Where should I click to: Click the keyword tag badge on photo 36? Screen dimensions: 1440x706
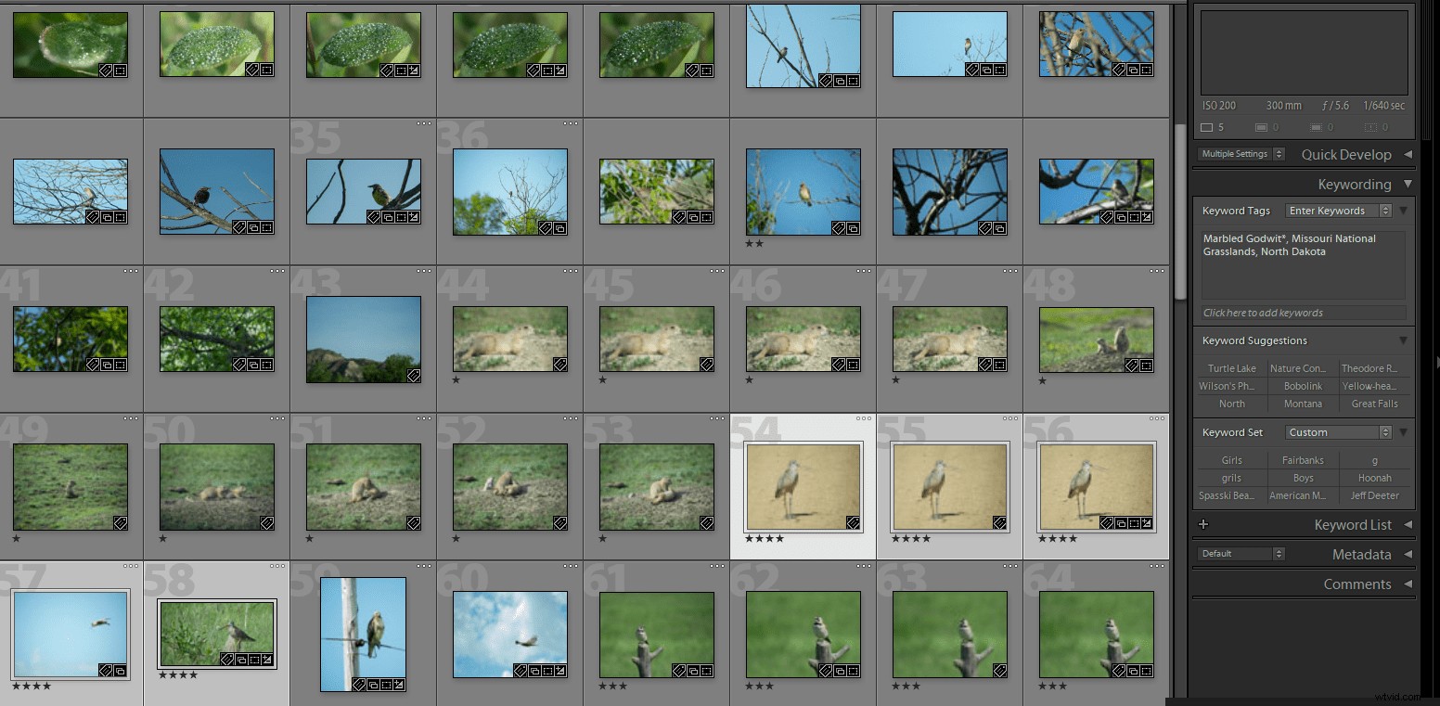546,229
